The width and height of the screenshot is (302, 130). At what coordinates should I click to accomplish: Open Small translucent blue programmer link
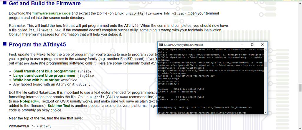tap(45, 71)
